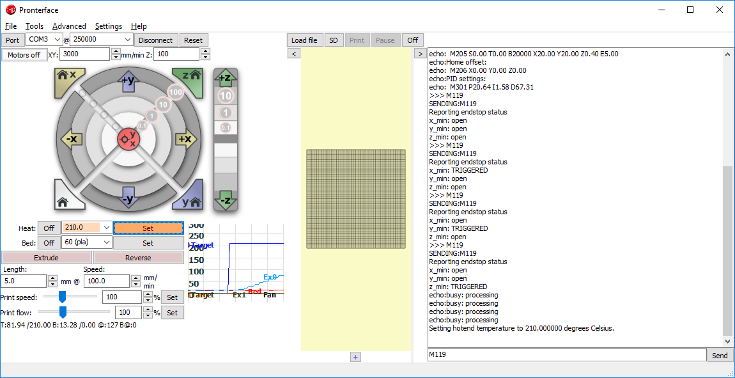Screen dimensions: 735x378
Task: Move down using the -Z arrow
Action: [x=225, y=199]
